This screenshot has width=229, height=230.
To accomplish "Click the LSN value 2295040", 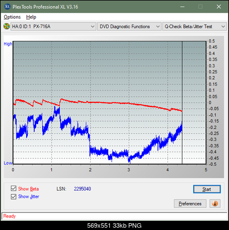I will pyautogui.click(x=83, y=189).
